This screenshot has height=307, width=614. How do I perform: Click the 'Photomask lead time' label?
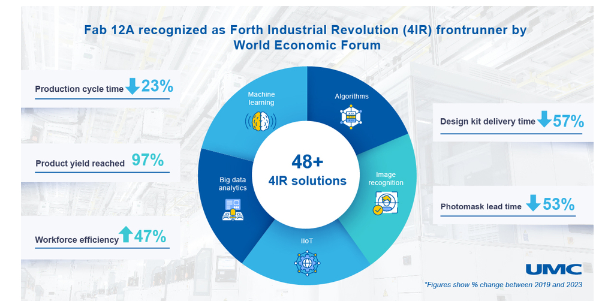point(481,206)
